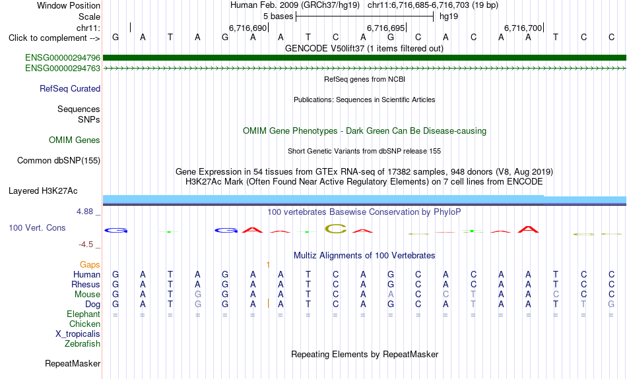Click the 6,716,695 ruler position

[x=386, y=28]
